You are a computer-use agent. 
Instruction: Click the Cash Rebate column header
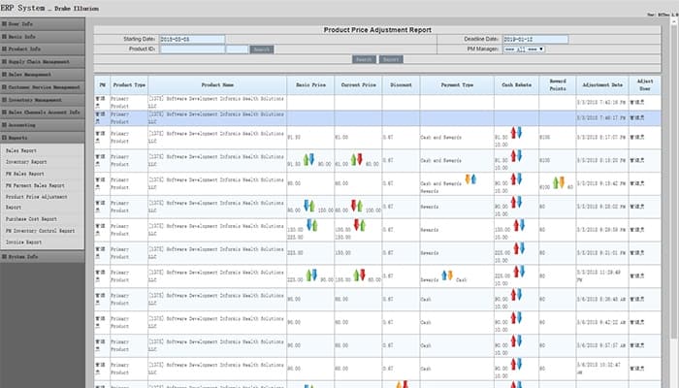click(x=517, y=85)
